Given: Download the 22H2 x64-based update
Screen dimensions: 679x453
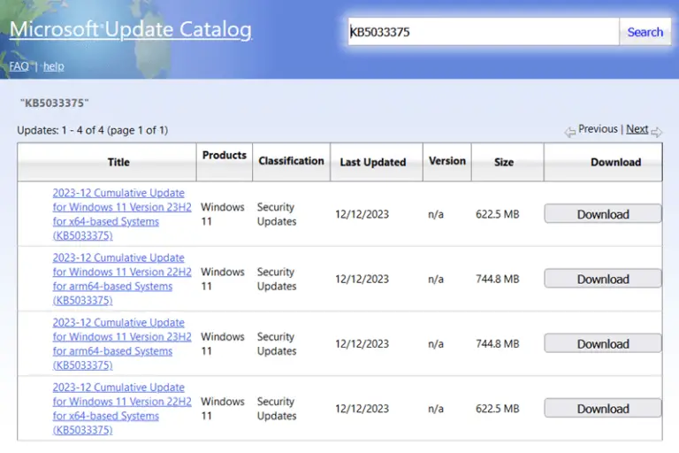Looking at the screenshot, I should coord(602,409).
